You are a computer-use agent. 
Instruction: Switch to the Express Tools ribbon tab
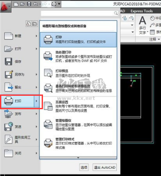click(x=141, y=11)
